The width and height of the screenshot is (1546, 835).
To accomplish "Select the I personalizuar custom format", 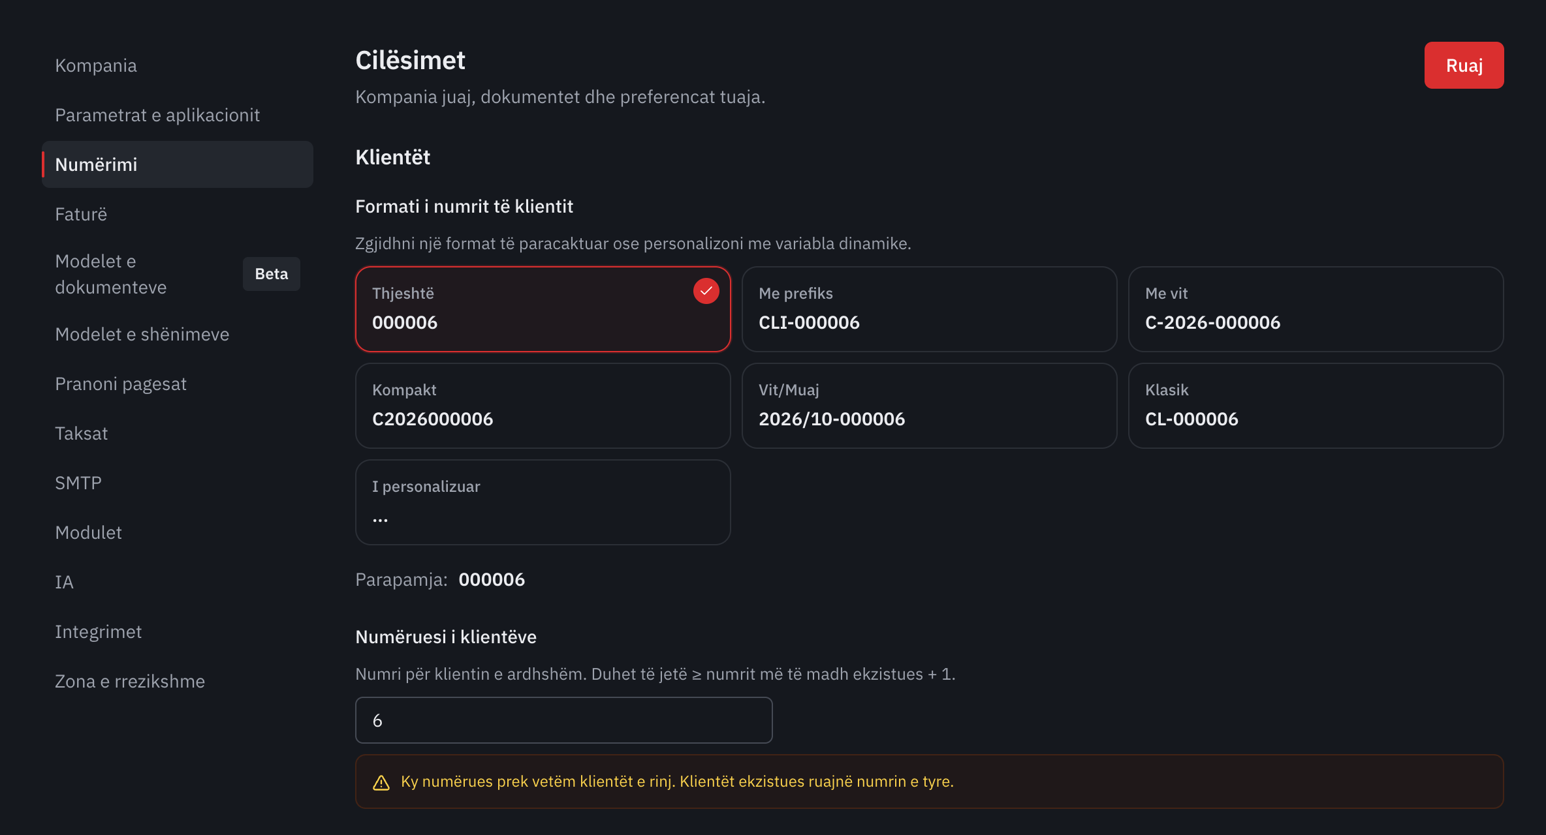I will tap(543, 502).
